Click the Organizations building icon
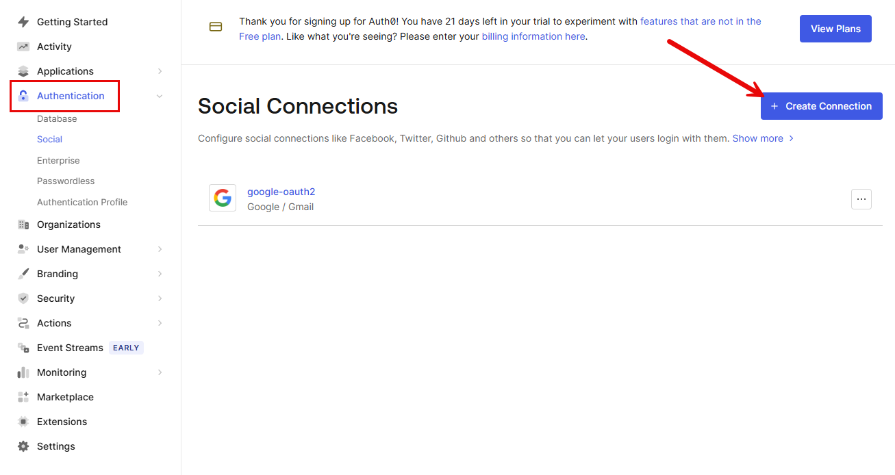The height and width of the screenshot is (475, 895). coord(23,224)
